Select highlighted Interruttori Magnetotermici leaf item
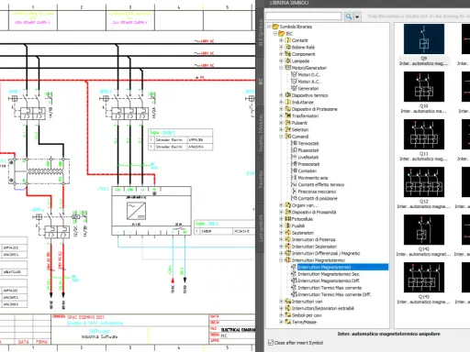 (x=324, y=267)
